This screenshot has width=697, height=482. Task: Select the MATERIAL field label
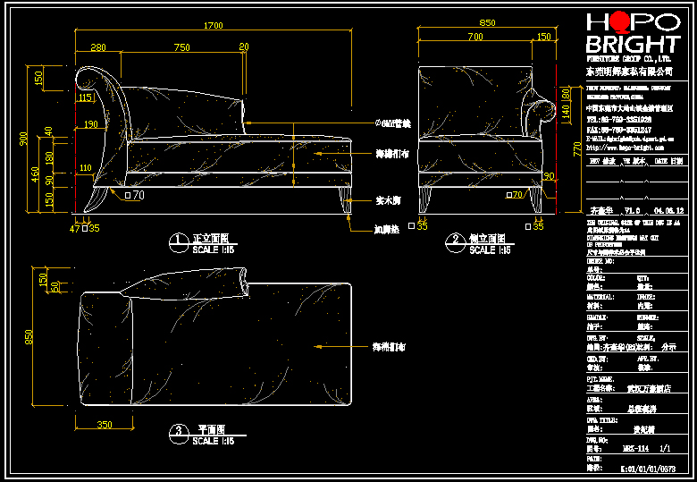coord(600,297)
